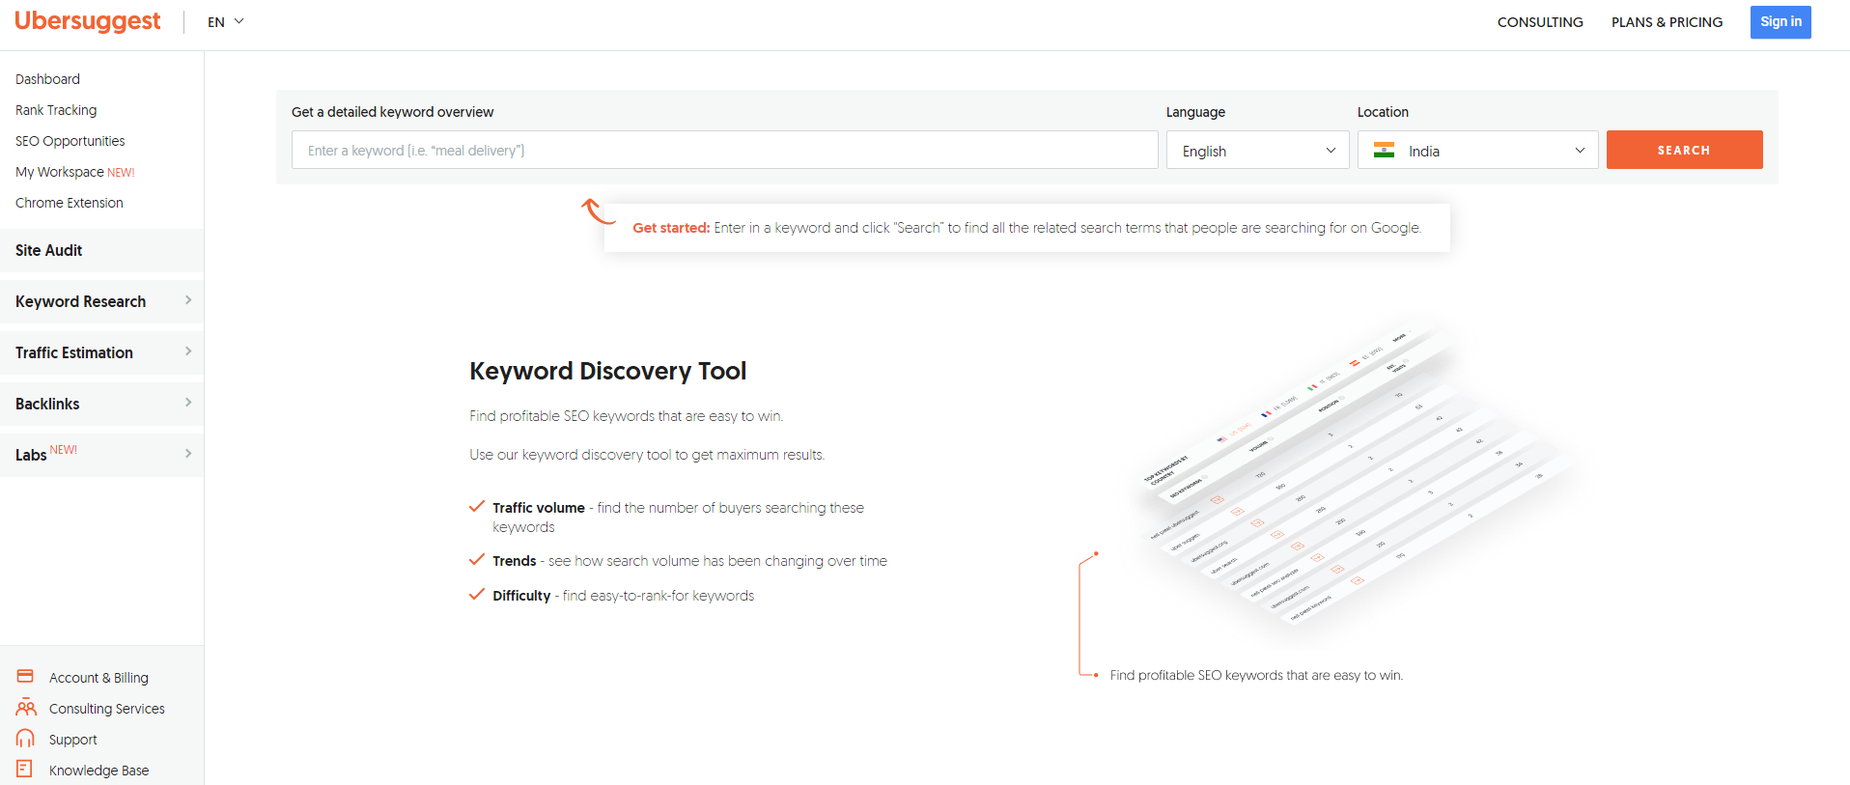Expand Backlinks section

(101, 404)
